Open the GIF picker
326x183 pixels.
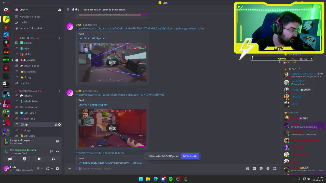coord(254,169)
